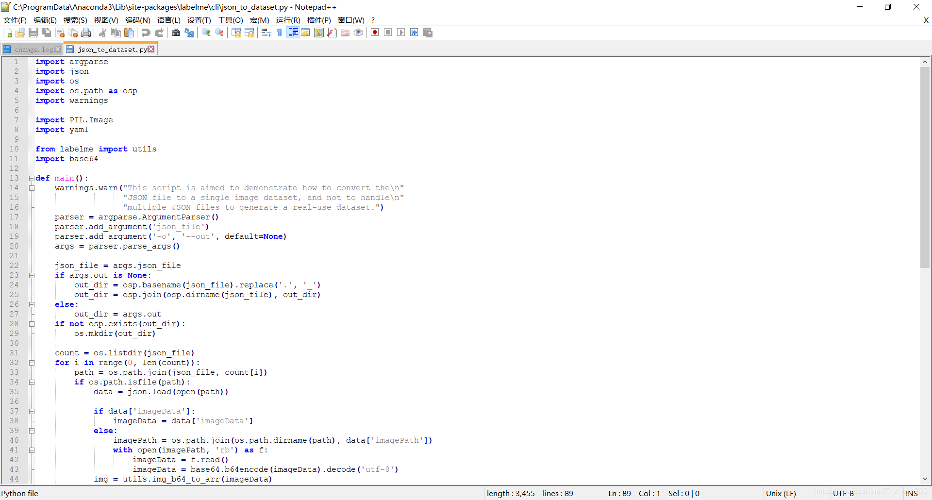The height and width of the screenshot is (500, 932).
Task: Click the Paste clipboard icon
Action: coord(129,33)
